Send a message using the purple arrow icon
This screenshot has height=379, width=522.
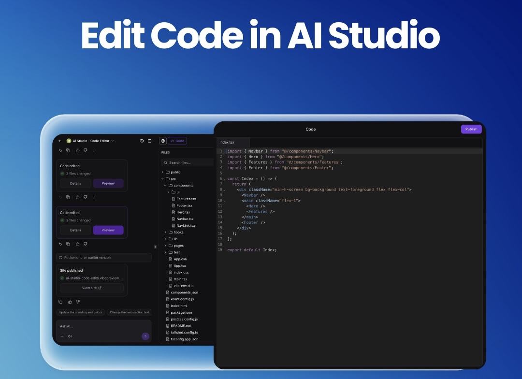tap(145, 335)
